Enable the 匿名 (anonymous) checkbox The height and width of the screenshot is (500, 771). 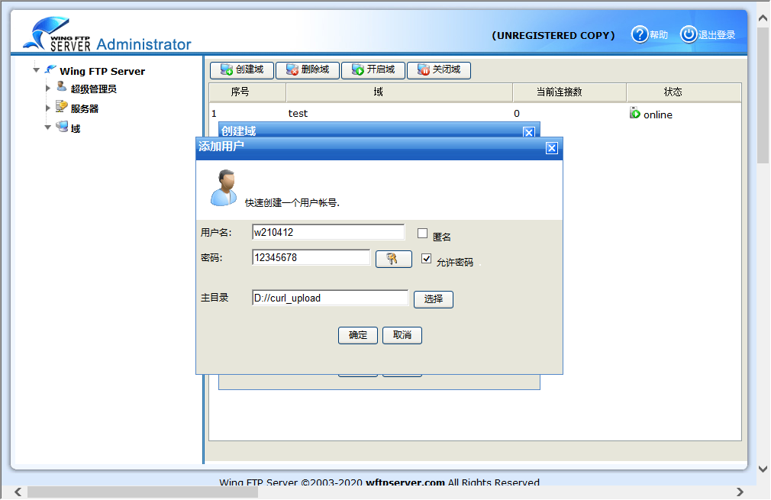pyautogui.click(x=421, y=234)
